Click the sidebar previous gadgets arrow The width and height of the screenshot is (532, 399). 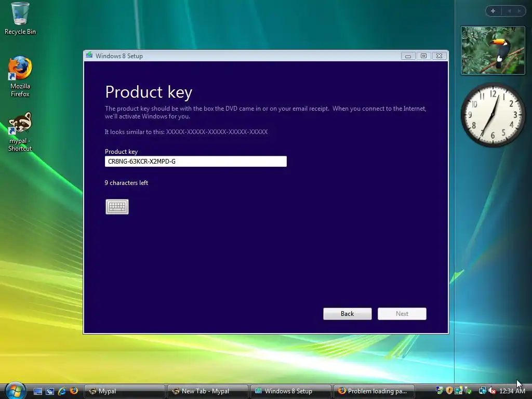[x=509, y=11]
